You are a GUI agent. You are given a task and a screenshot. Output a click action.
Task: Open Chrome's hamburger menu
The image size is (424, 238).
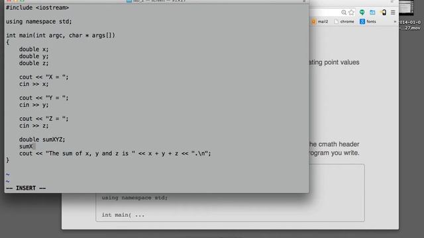[393, 13]
